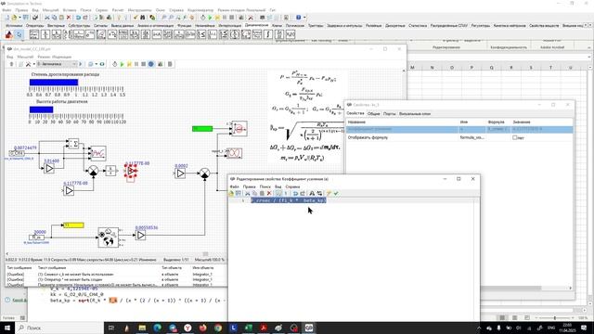Click the formula text line in editor

(x=289, y=200)
